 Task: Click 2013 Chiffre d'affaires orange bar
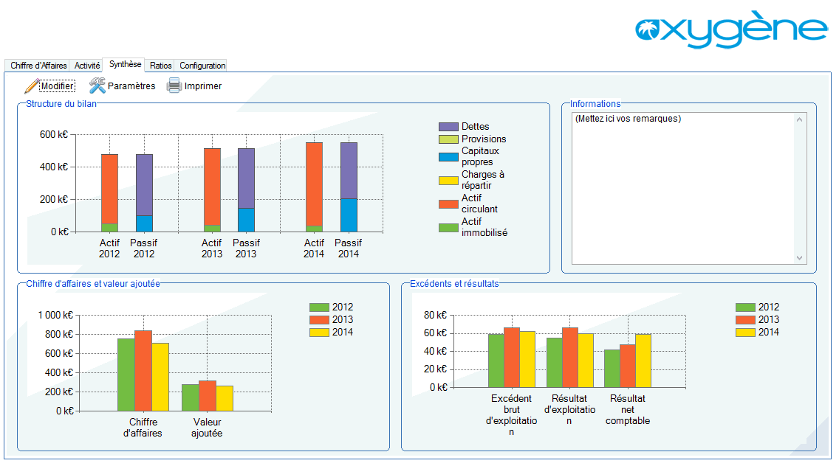[x=143, y=370]
